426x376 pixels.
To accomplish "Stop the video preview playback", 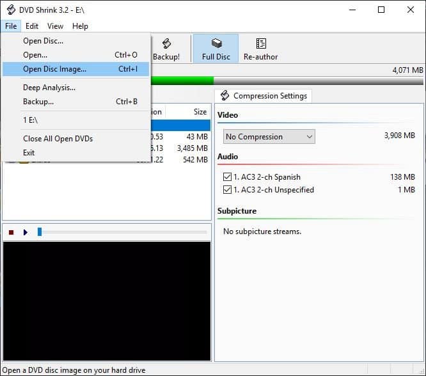I will 11,232.
